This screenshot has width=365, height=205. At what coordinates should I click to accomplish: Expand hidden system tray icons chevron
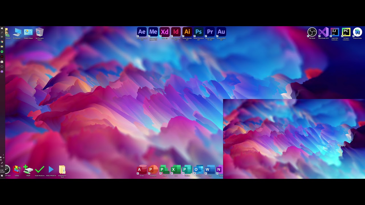[x=3, y=155]
